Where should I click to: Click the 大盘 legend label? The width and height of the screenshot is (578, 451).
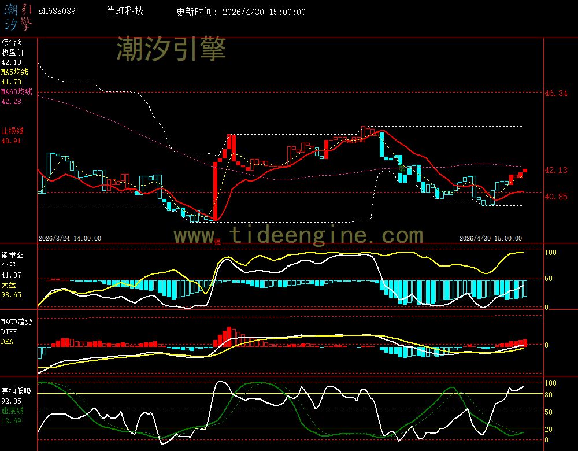click(9, 284)
